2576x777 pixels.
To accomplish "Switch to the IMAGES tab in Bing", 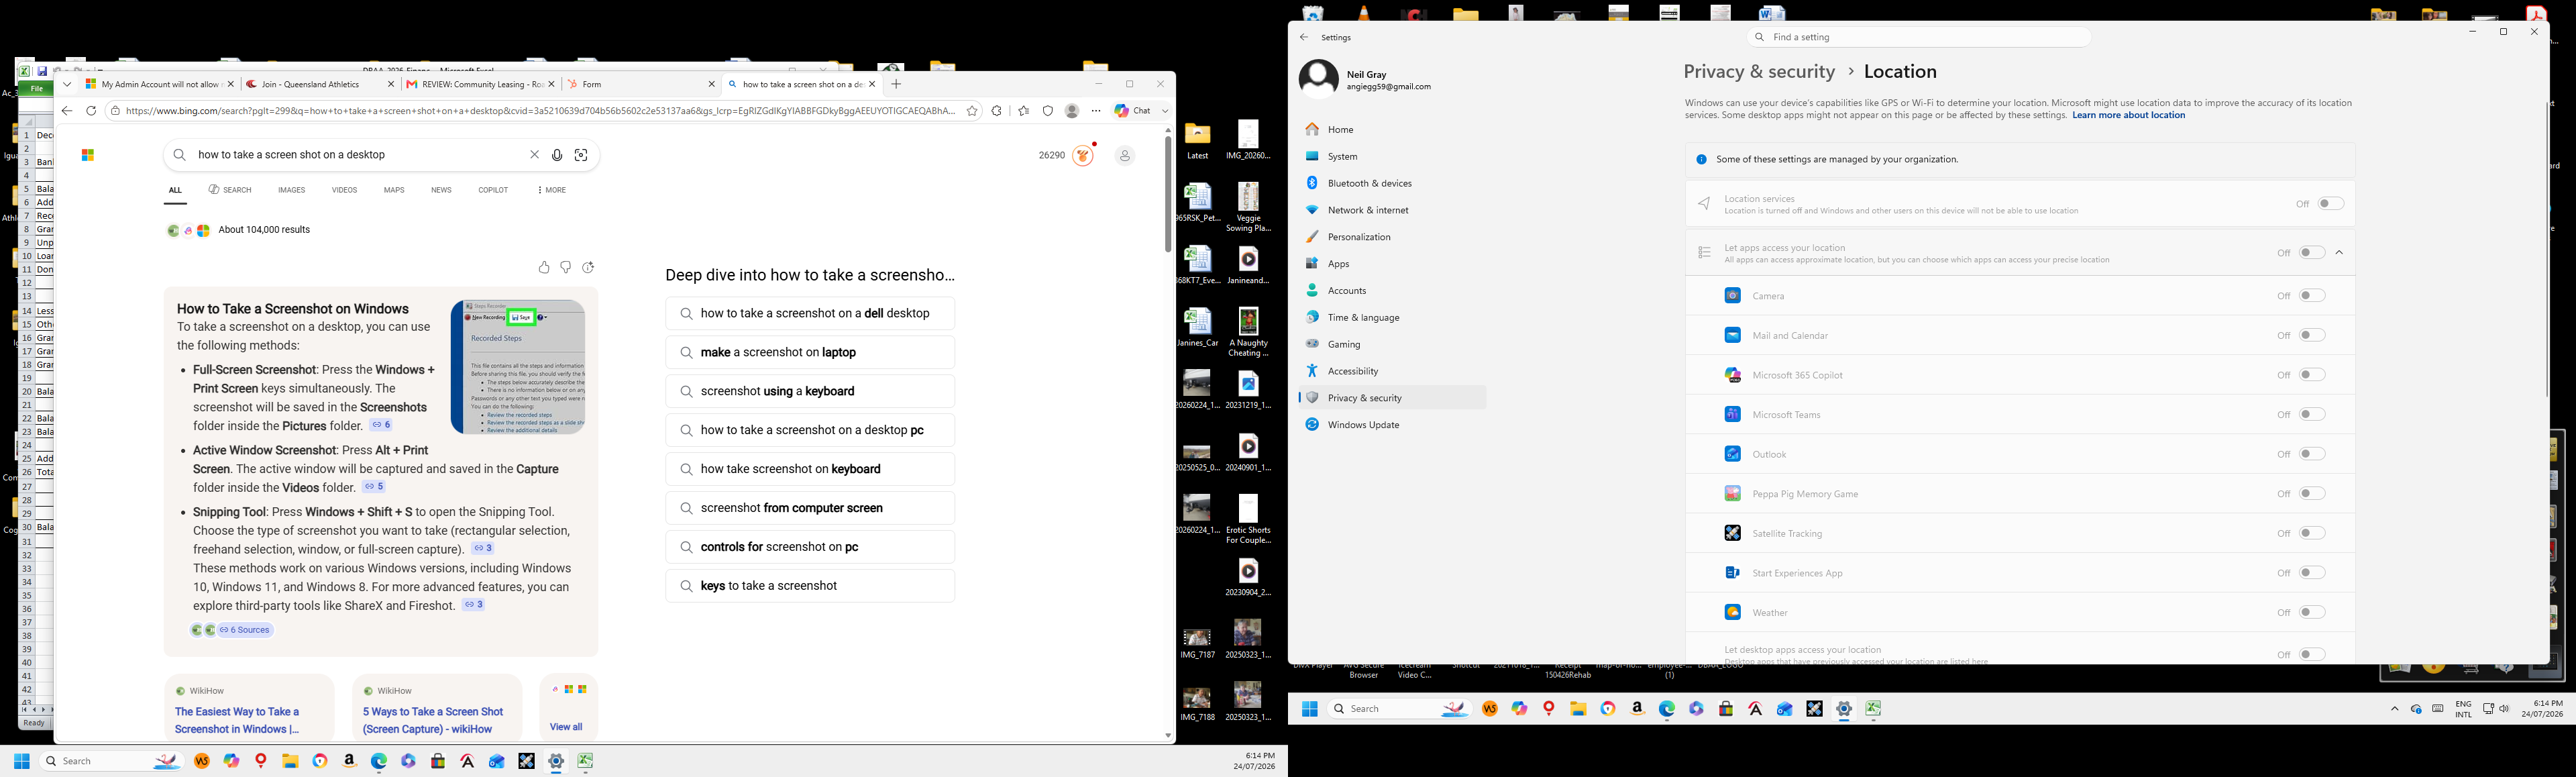I will click(x=292, y=190).
